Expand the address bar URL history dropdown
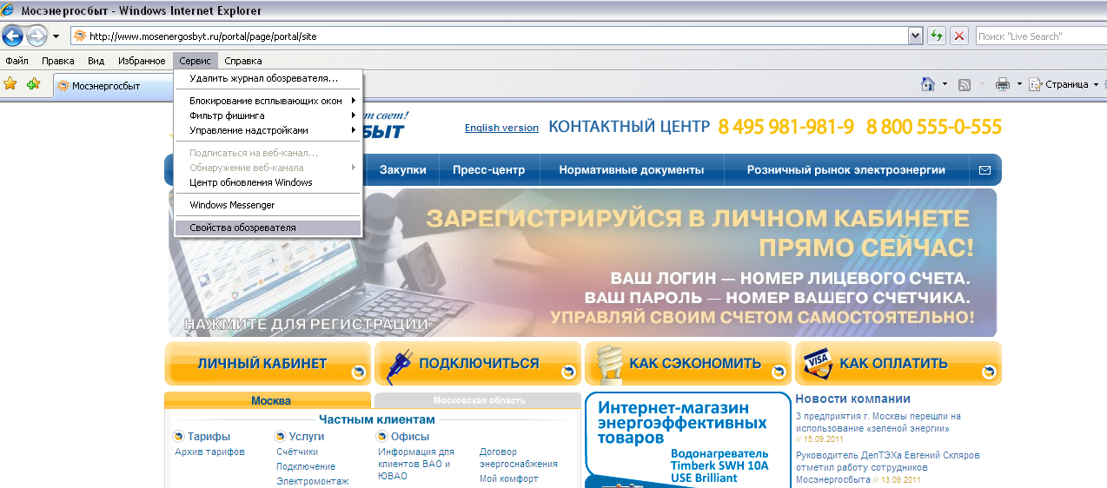Viewport: 1107px width, 488px height. 915,36
